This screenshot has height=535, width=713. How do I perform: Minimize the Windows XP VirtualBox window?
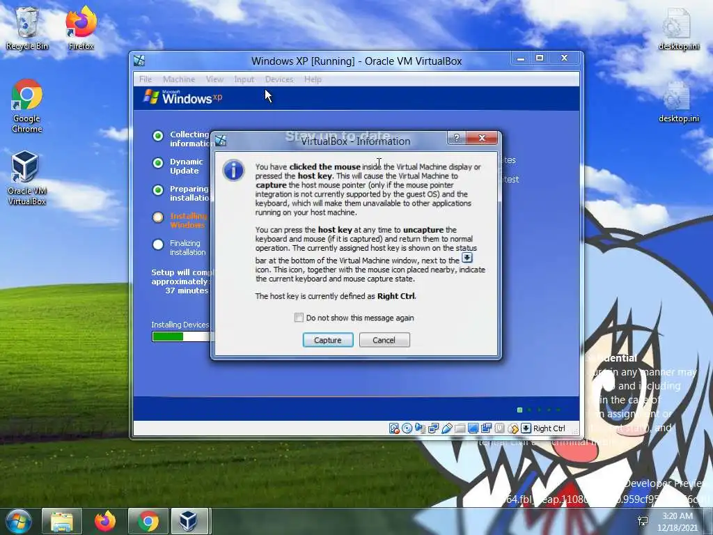click(x=521, y=59)
